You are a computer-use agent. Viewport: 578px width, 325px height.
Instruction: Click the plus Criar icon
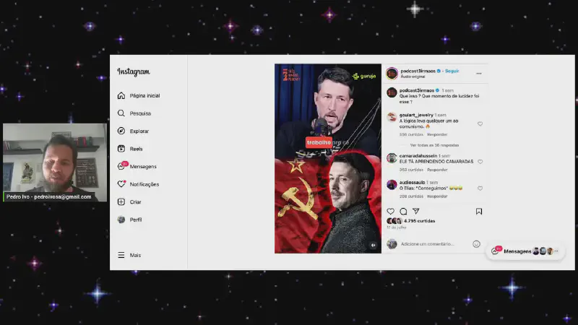click(x=121, y=201)
